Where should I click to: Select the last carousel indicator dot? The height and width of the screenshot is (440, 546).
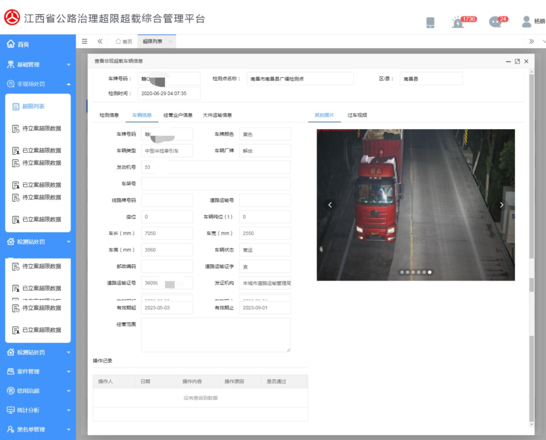tap(430, 272)
